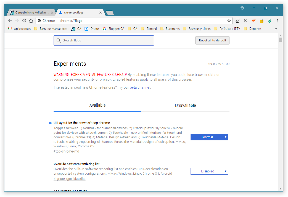Viewport: 288px width, 197px height.
Task: Click the version number 69.0.3497.100
Action: pyautogui.click(x=219, y=64)
